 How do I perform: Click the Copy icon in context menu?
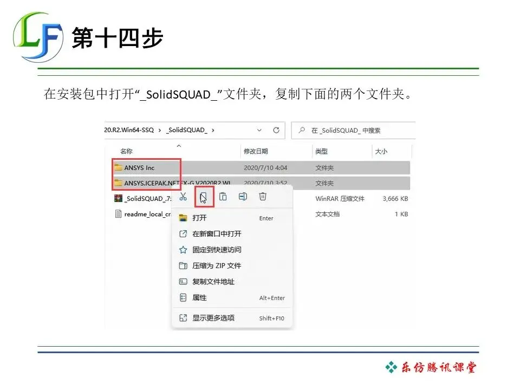pos(203,197)
